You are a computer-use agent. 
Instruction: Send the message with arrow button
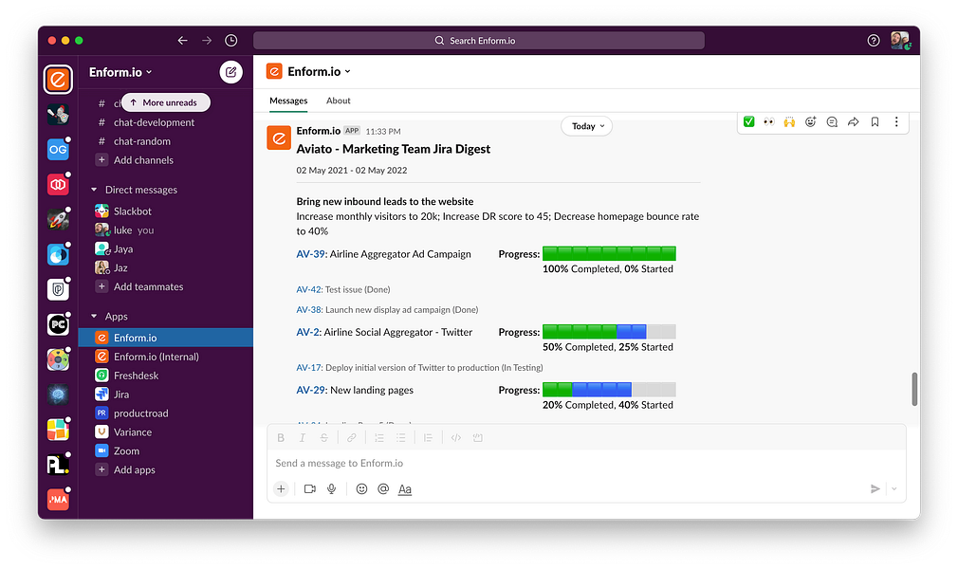click(x=875, y=489)
